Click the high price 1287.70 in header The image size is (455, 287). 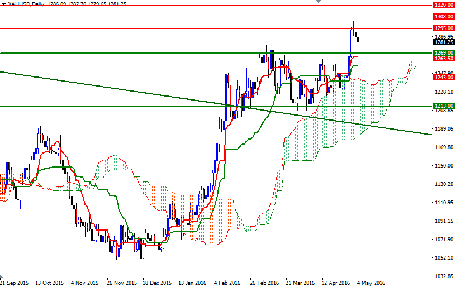(x=77, y=4)
